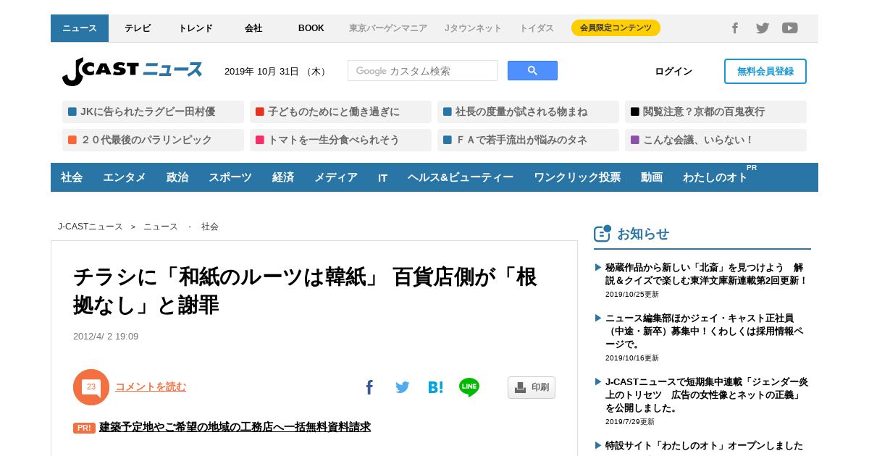The height and width of the screenshot is (456, 869).
Task: Click the blue magnifier search button
Action: (x=532, y=71)
